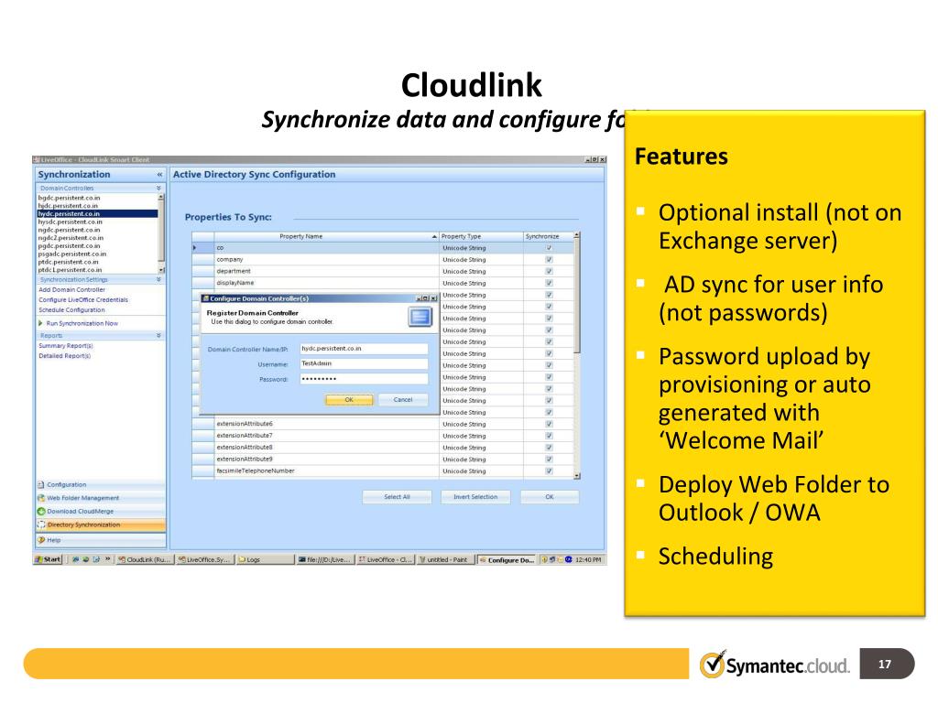Select hysdc.persistent.co.in domain controller
This screenshot has height=703, width=938.
(x=97, y=222)
